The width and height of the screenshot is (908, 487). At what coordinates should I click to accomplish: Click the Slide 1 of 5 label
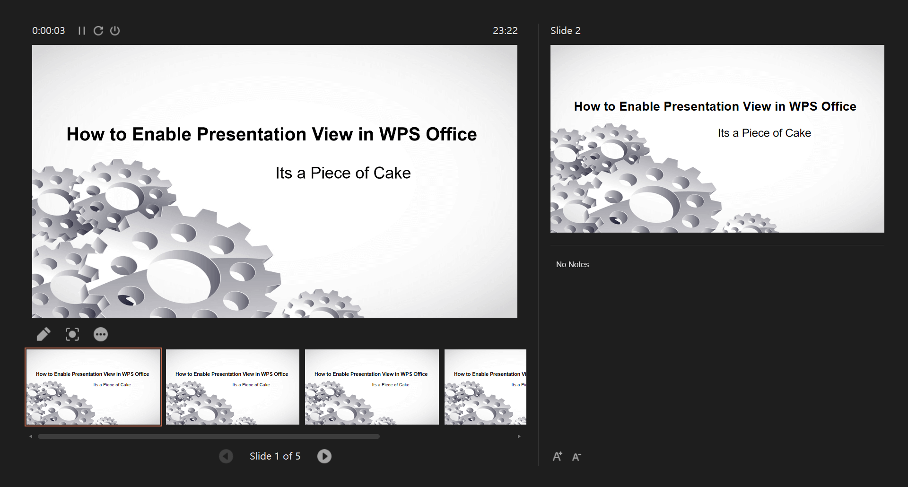click(x=275, y=456)
